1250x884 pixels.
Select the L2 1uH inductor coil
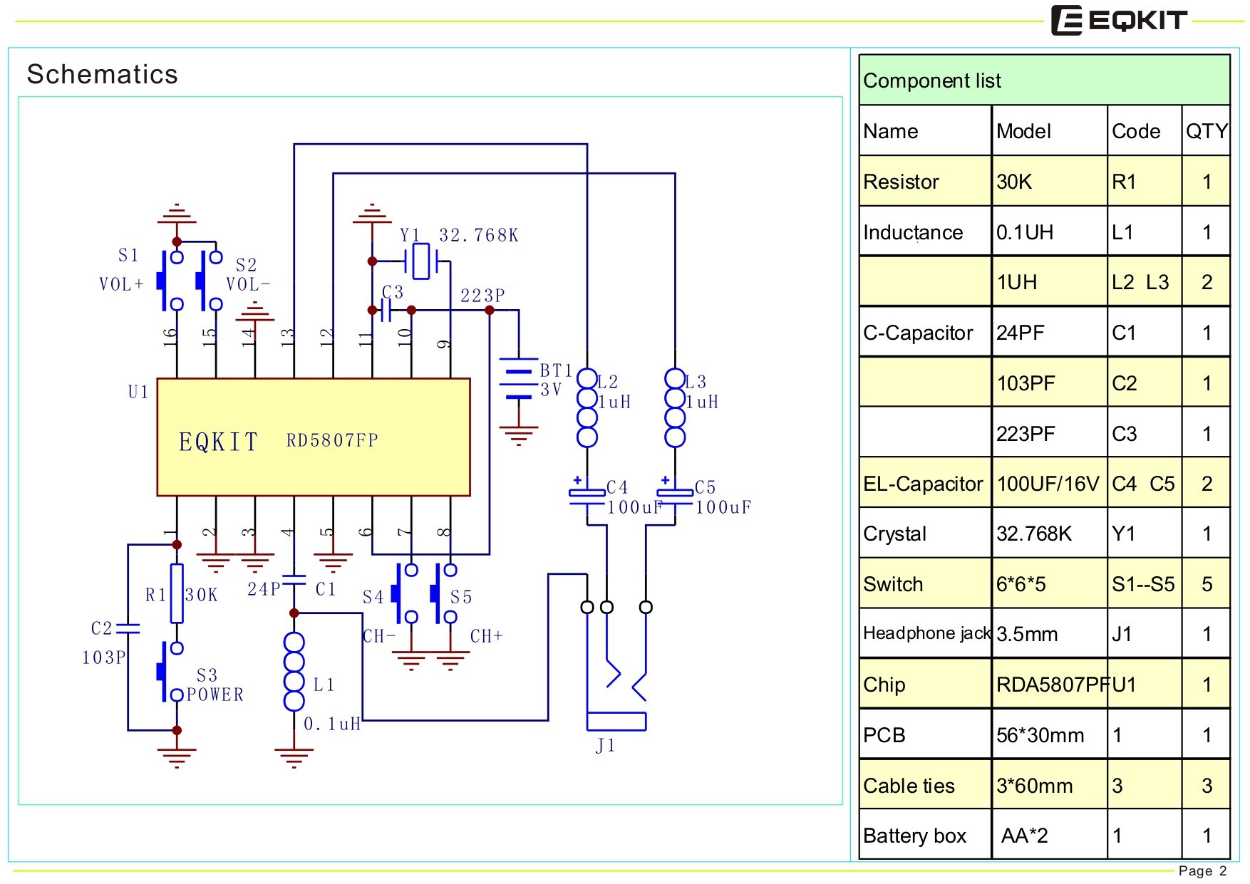(x=587, y=407)
